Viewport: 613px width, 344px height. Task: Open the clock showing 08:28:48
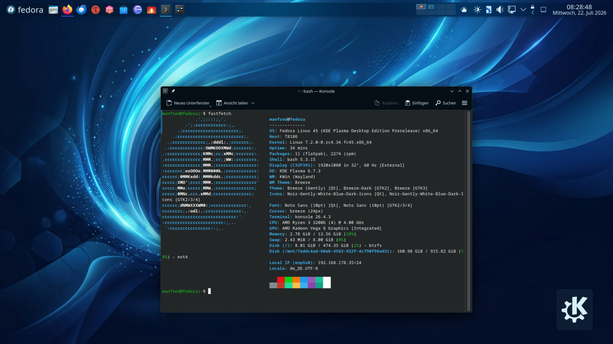point(579,10)
